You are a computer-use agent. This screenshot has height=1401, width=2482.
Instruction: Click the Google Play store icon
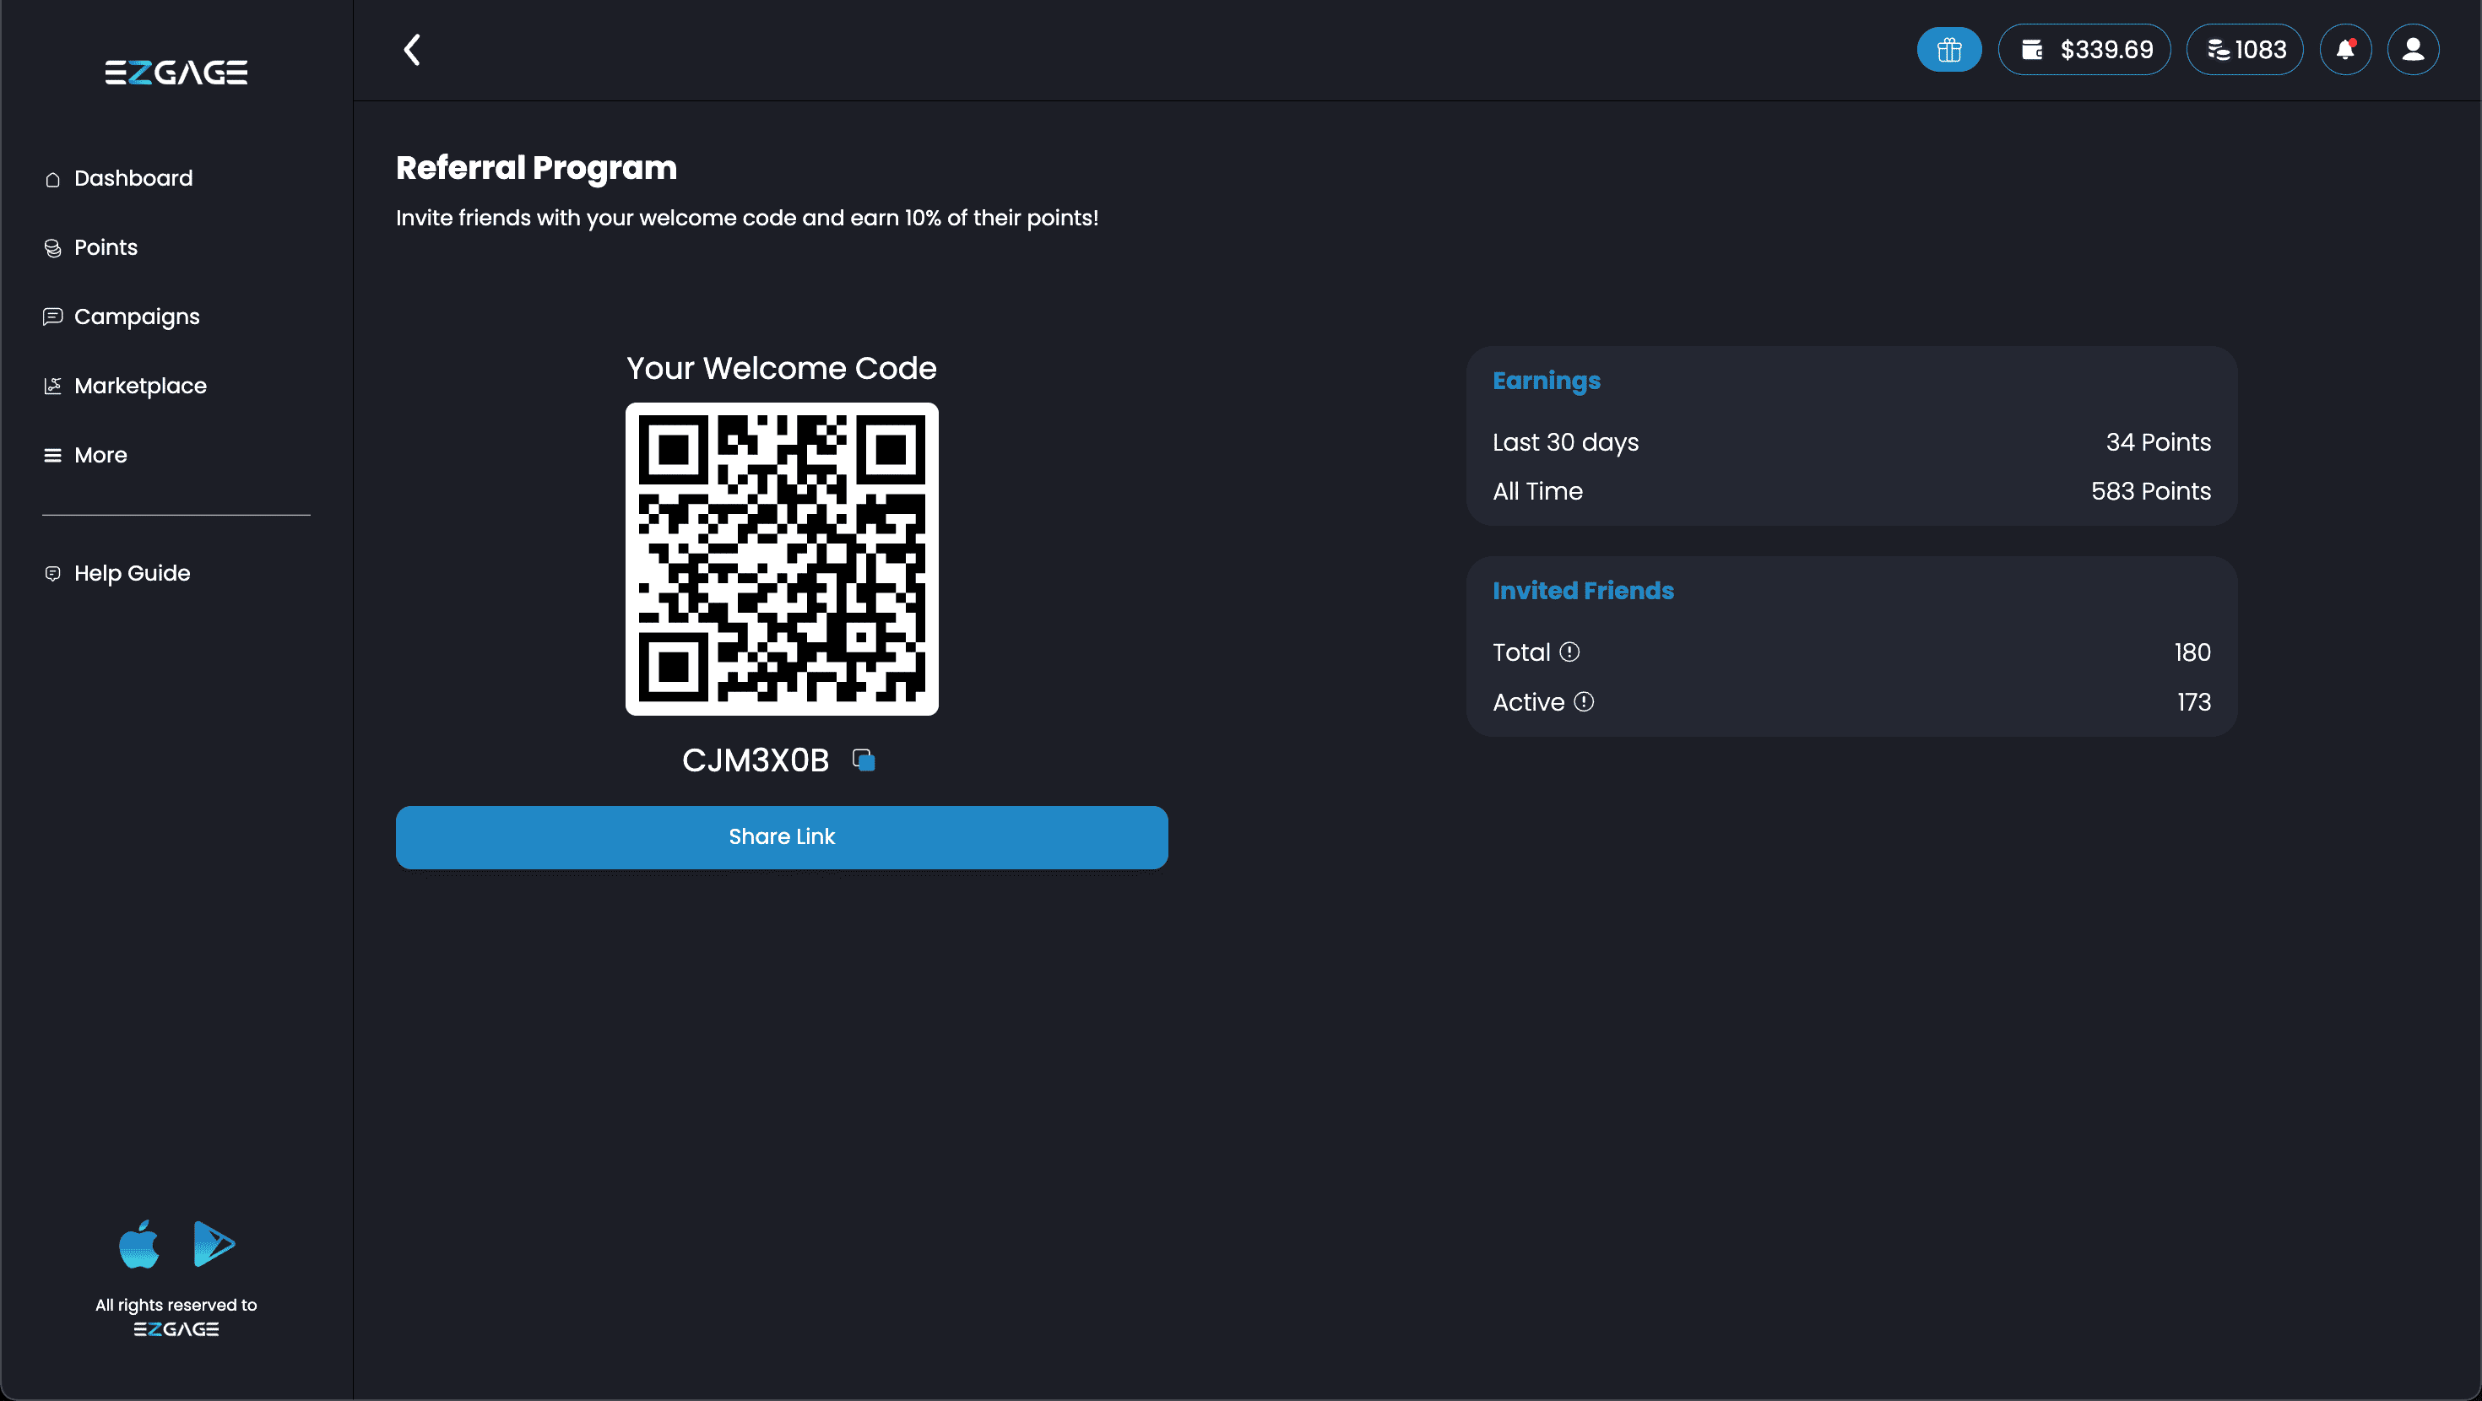pyautogui.click(x=213, y=1244)
